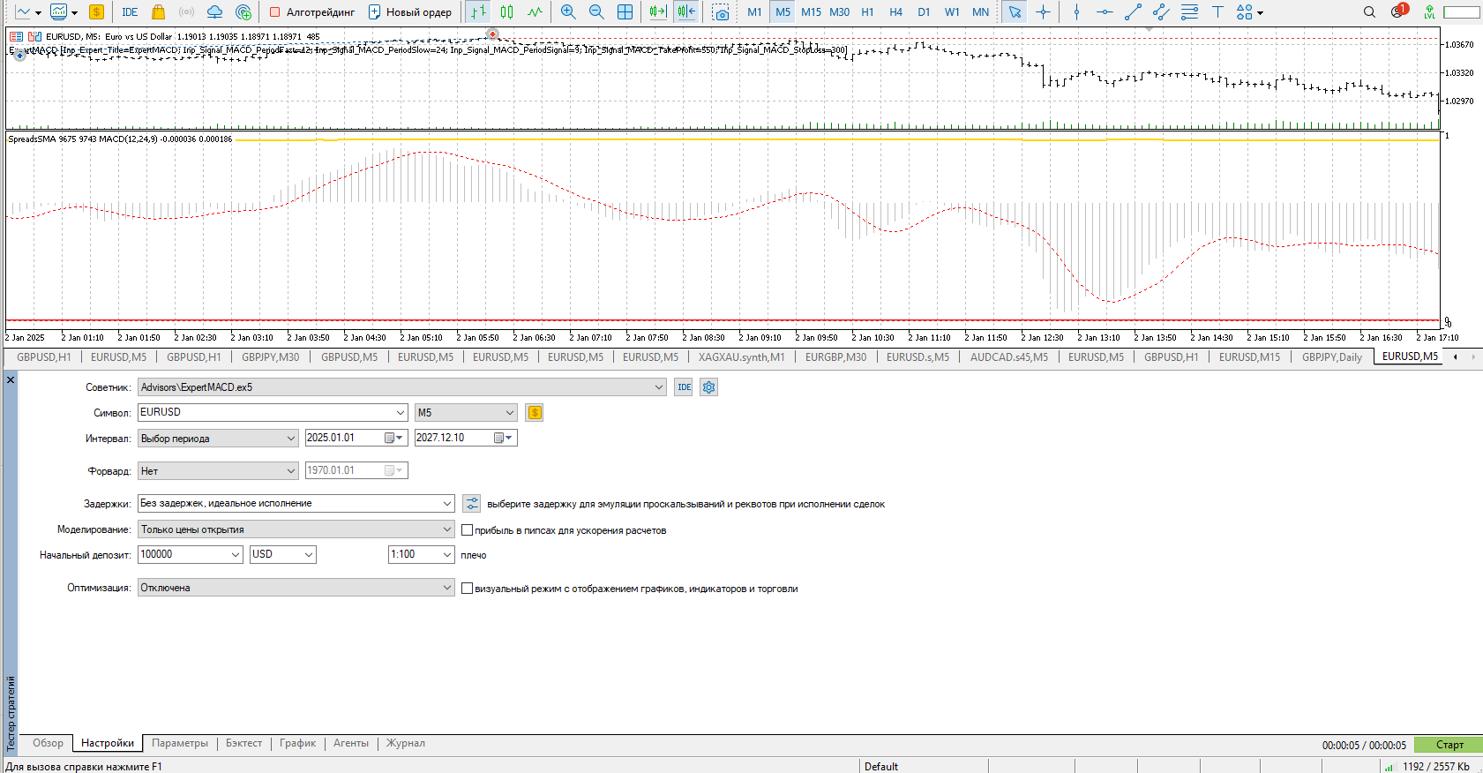
Task: Select the text label T tool
Action: (x=1217, y=12)
